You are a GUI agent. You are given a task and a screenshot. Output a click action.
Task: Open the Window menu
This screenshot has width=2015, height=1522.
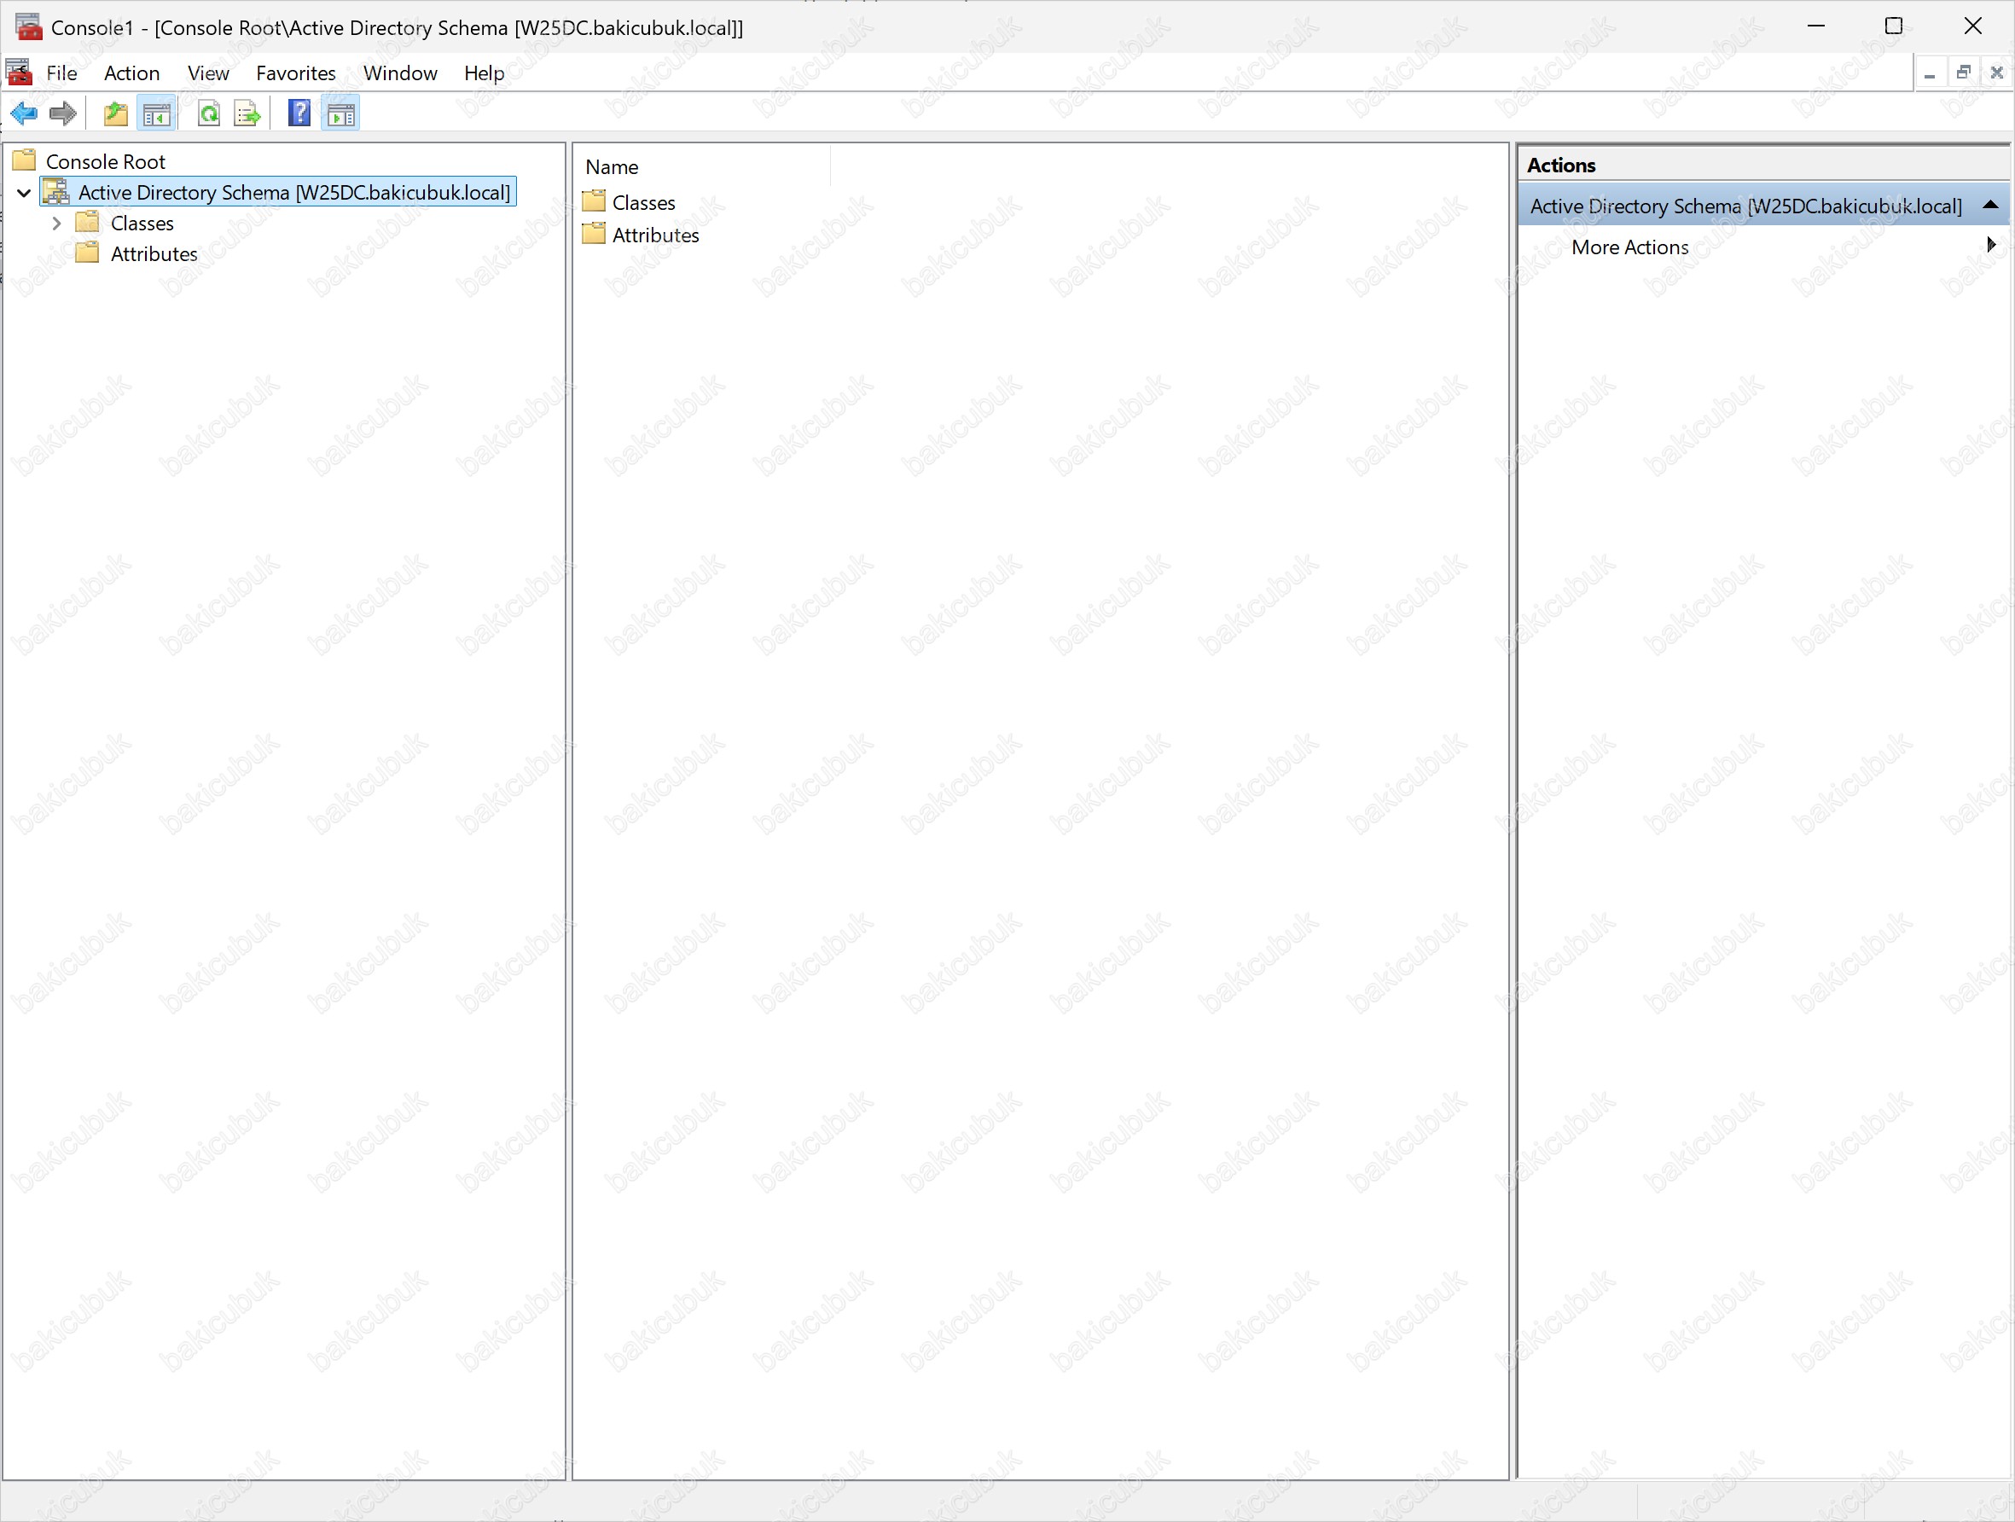[x=400, y=73]
